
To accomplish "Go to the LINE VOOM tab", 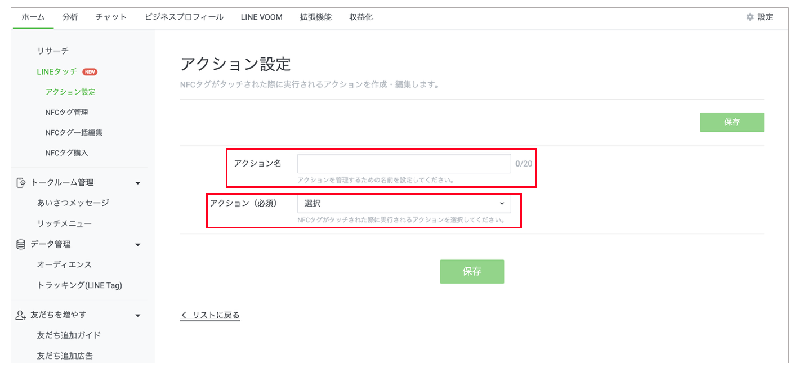I will click(261, 17).
